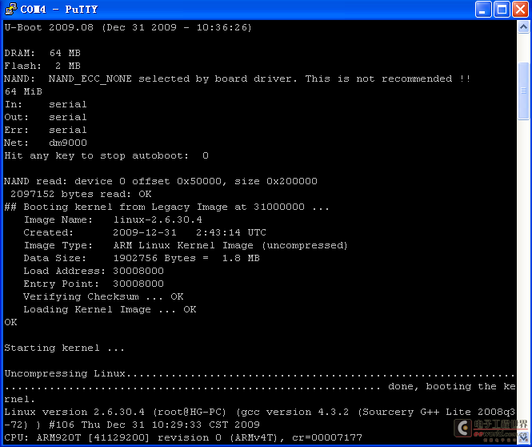
Task: Click '#106 Thu Dec 31 10:29:33 CST 2009' text
Action: tap(154, 425)
